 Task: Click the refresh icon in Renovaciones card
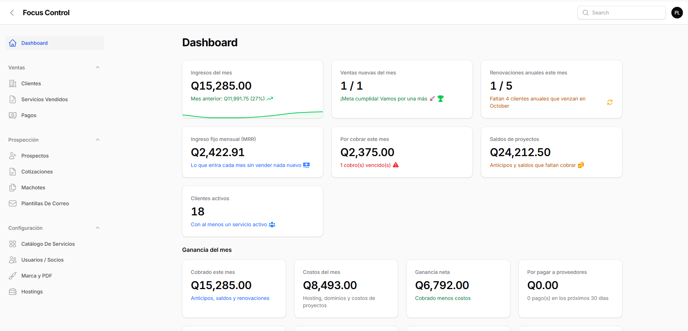pyautogui.click(x=610, y=102)
